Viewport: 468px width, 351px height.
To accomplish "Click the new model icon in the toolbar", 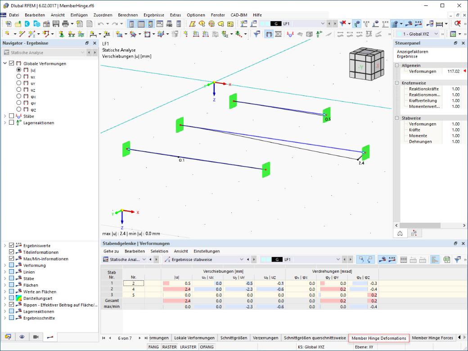I will (8, 23).
